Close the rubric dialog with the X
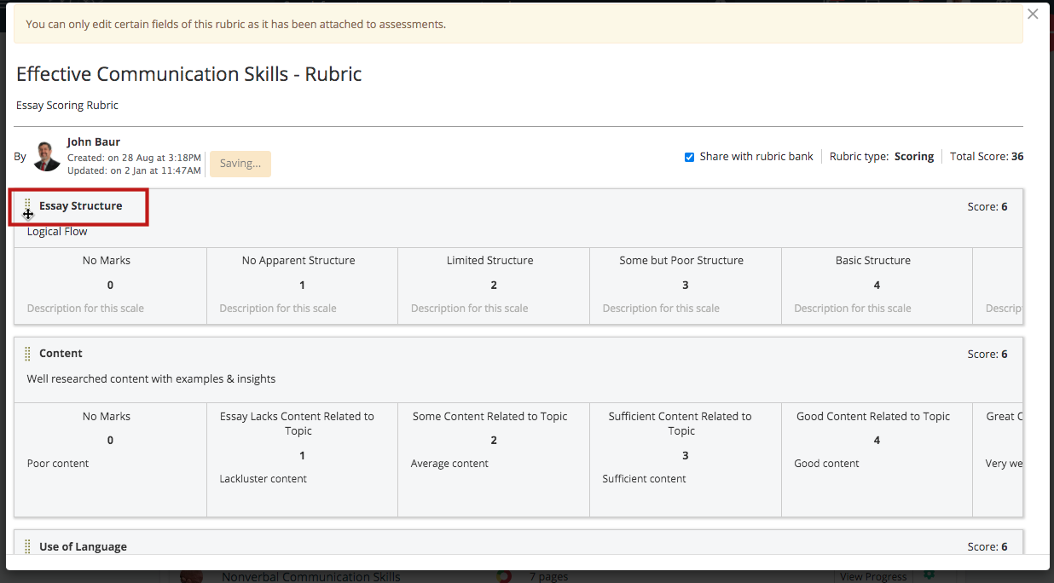Image resolution: width=1054 pixels, height=583 pixels. point(1033,14)
